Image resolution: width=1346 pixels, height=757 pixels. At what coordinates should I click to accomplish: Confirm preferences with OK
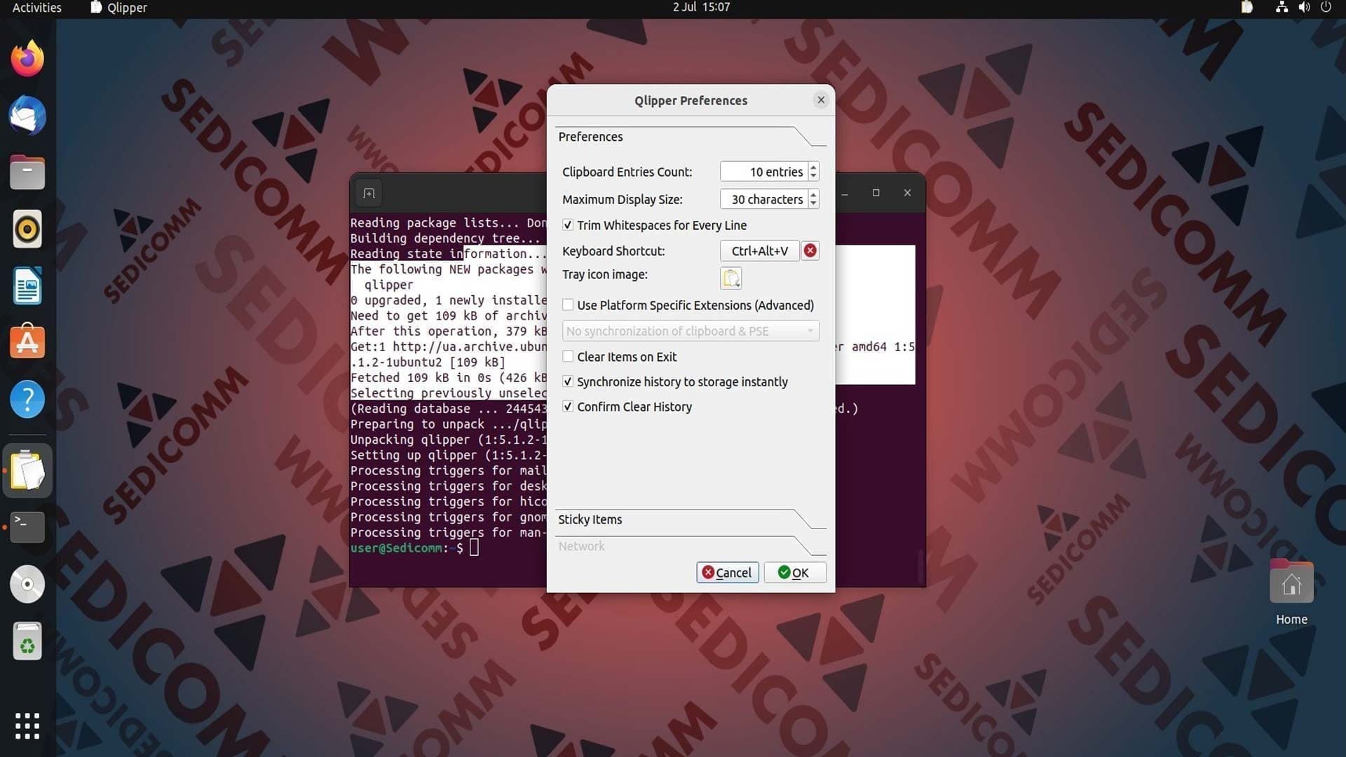[794, 573]
